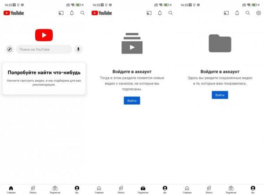264x195 pixels.
Task: Tap the large red YouTube play logo
Action: (x=44, y=35)
